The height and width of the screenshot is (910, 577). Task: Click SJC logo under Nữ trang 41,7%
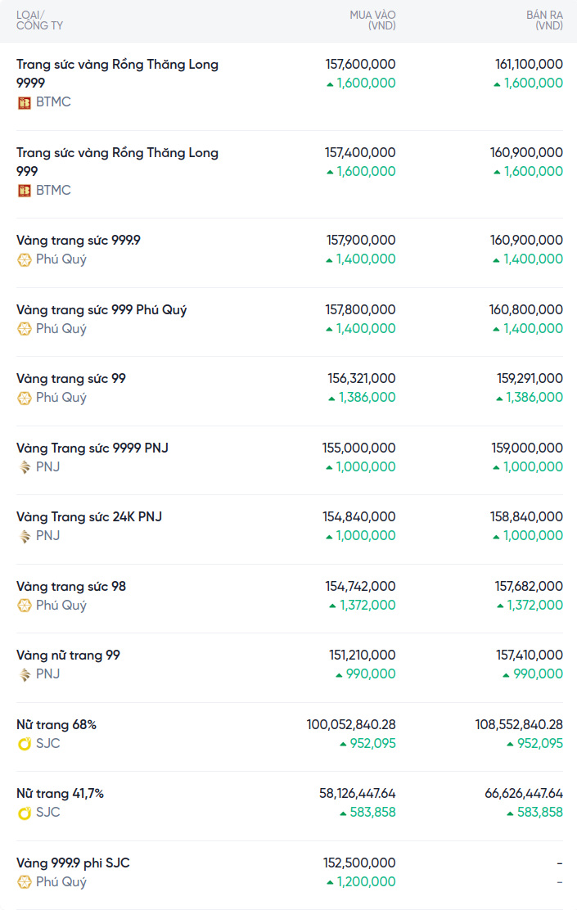[24, 813]
